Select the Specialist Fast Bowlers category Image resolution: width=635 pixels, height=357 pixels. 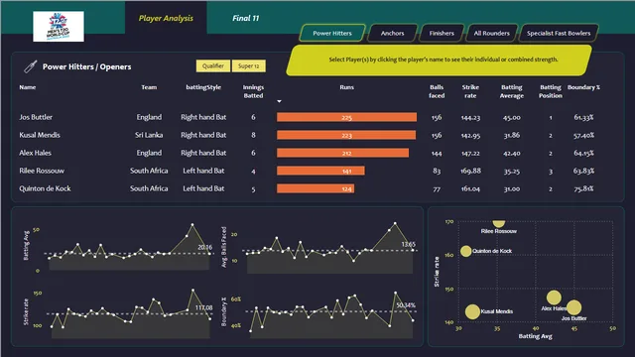coord(559,33)
